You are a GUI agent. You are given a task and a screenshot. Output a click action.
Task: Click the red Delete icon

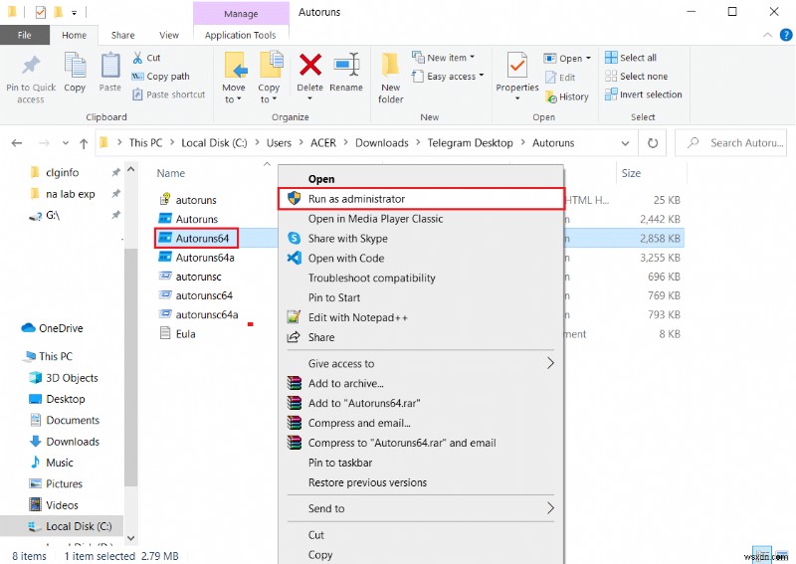[310, 65]
